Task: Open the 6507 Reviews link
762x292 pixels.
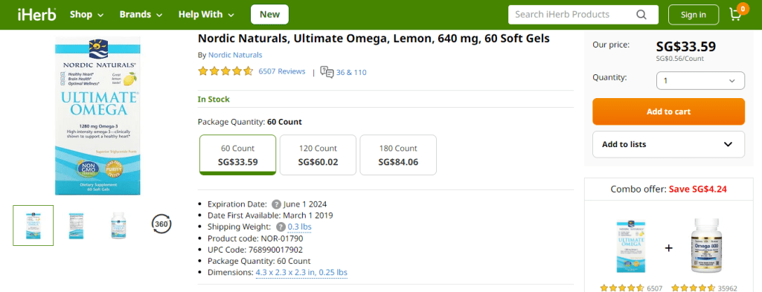Action: 282,71
